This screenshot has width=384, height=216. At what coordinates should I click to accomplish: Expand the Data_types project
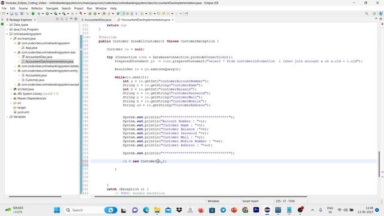tap(7, 25)
